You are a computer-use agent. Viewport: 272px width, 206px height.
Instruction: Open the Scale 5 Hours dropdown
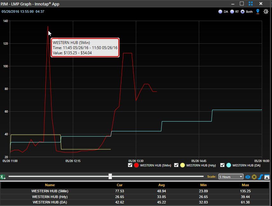tap(231, 177)
